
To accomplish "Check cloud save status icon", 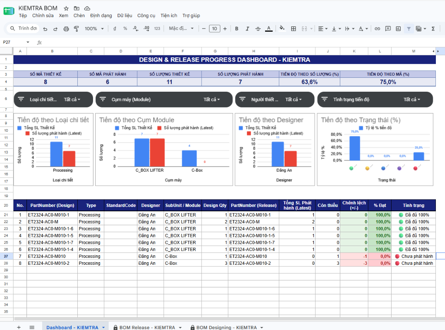I will tap(87, 8).
